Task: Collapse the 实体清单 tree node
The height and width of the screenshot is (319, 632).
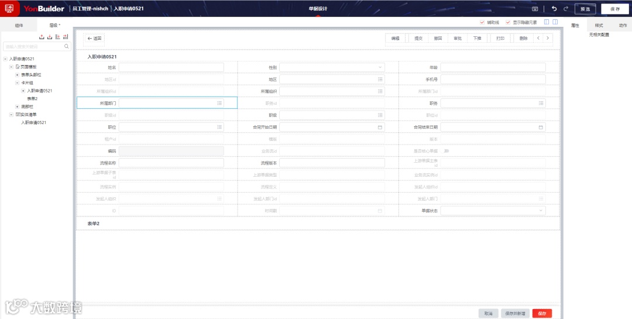Action: point(11,115)
